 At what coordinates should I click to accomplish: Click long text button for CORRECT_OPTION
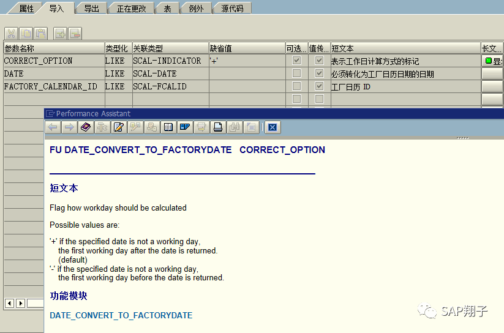pyautogui.click(x=492, y=61)
